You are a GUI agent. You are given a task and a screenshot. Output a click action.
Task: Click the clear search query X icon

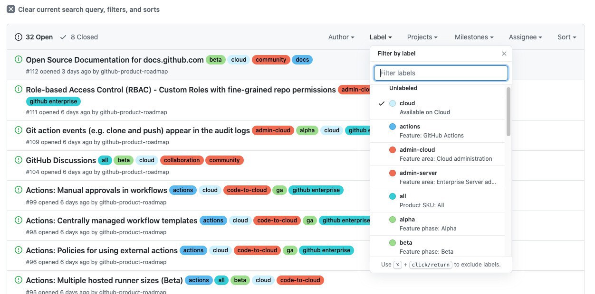[11, 9]
